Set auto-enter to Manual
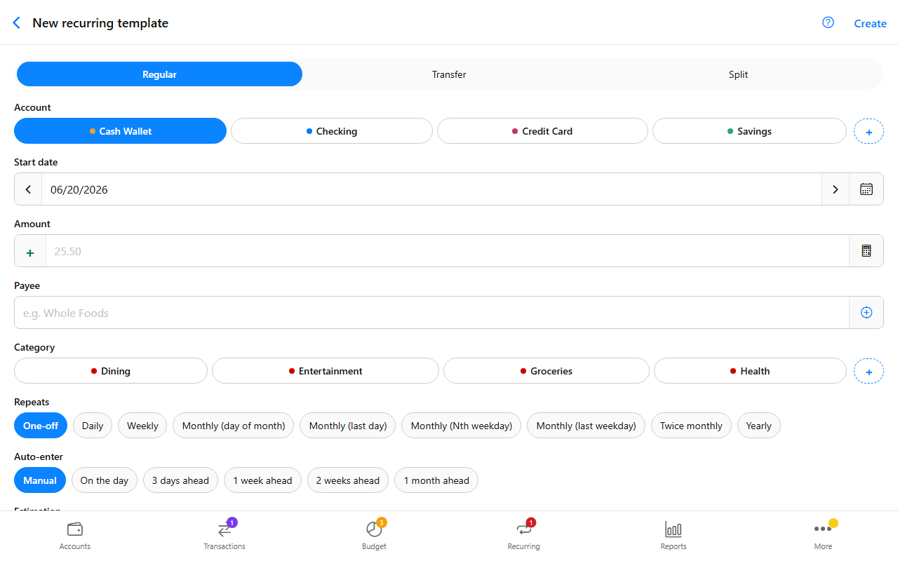 click(40, 480)
